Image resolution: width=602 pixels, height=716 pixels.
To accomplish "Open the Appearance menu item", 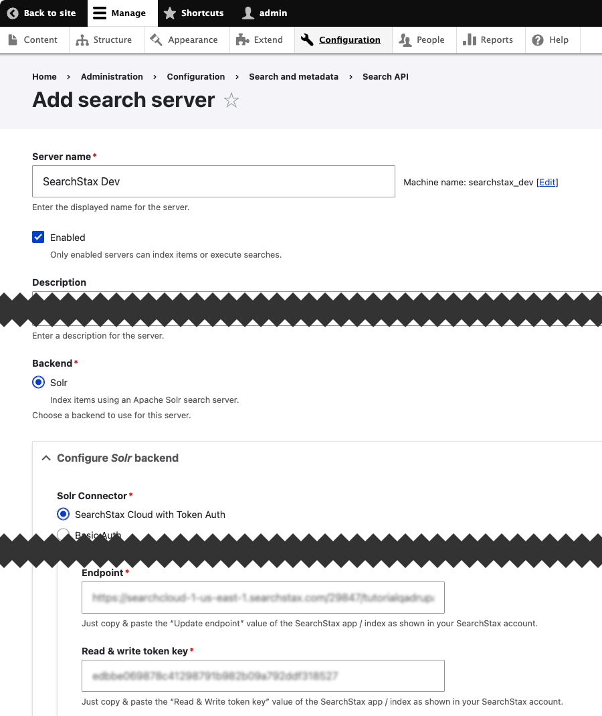I will [x=187, y=39].
